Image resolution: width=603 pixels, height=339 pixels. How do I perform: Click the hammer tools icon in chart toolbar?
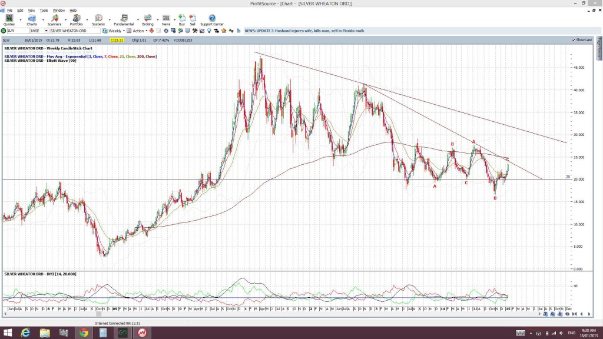194,31
